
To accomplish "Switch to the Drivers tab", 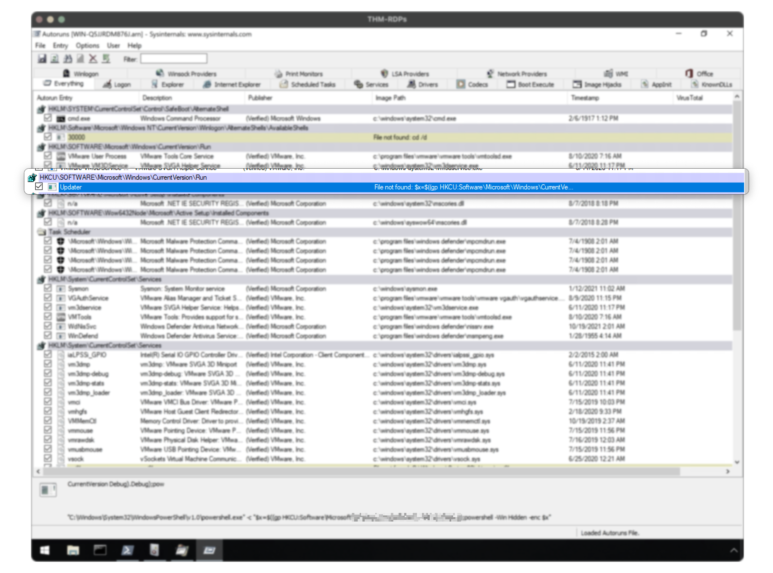I will tap(423, 84).
